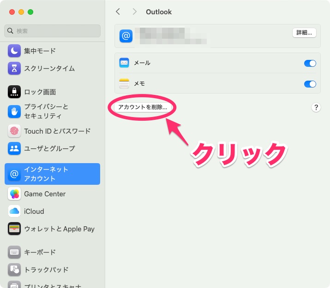Screen dimensions: 330x288
Task: Turn off the メモ toggle
Action: pos(310,84)
